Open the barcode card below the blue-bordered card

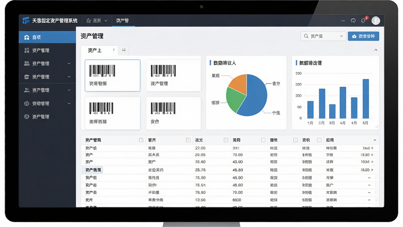point(113,113)
